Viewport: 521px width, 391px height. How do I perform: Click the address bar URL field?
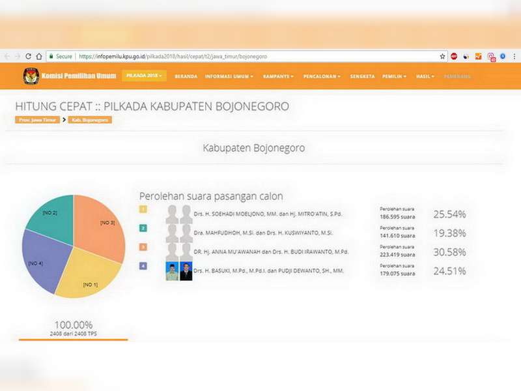pos(260,57)
